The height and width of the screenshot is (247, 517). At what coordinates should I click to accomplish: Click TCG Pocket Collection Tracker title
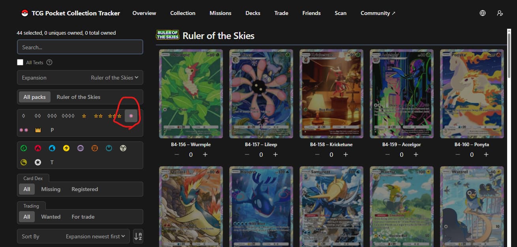coord(77,13)
